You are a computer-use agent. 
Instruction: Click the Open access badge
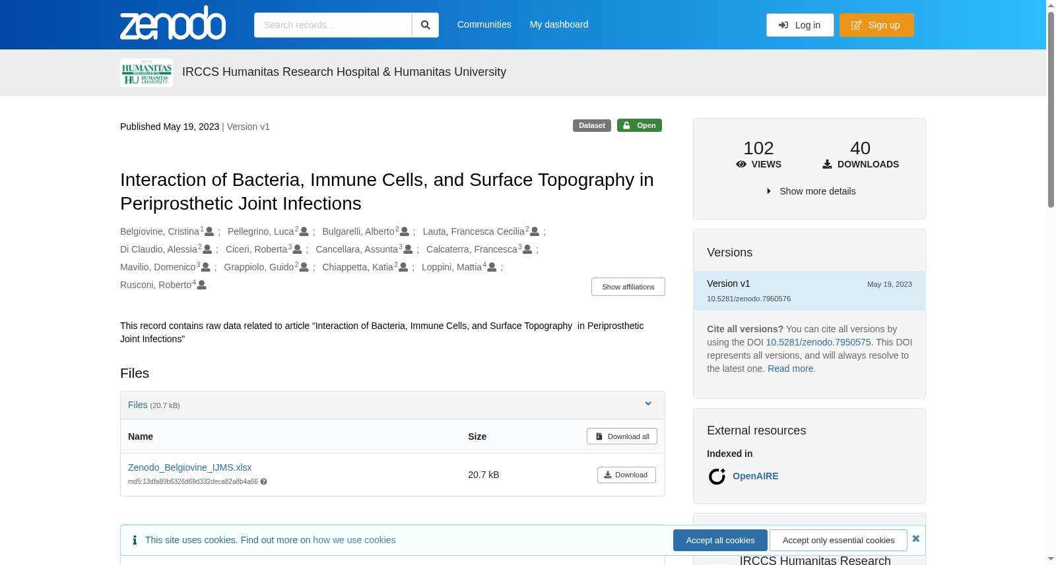pyautogui.click(x=640, y=125)
